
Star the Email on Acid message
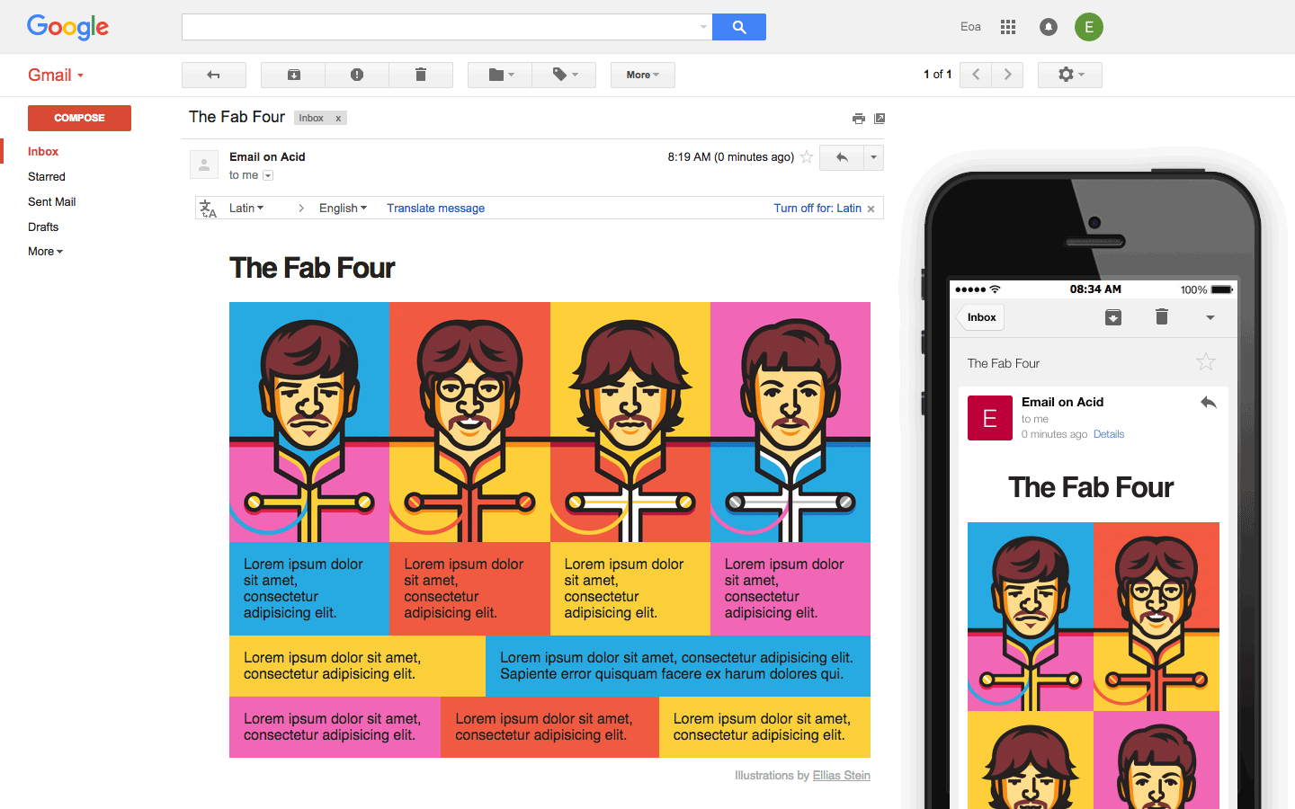click(807, 157)
